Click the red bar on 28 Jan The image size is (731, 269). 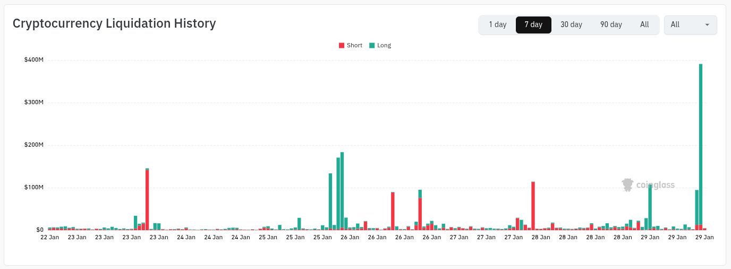point(533,206)
